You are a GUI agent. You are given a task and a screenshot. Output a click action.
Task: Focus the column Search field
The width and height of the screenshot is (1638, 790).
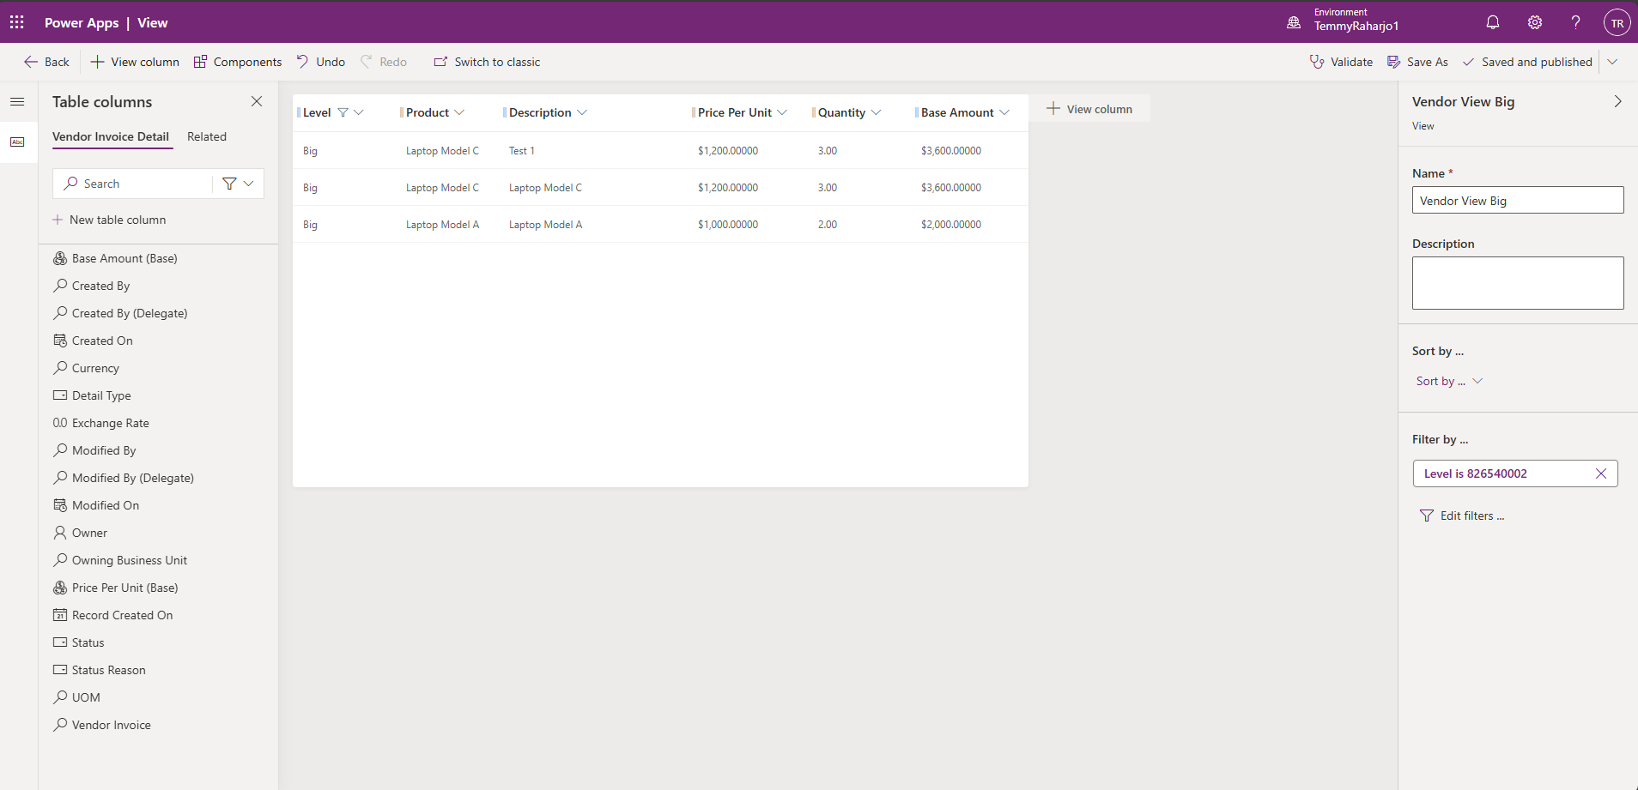134,184
